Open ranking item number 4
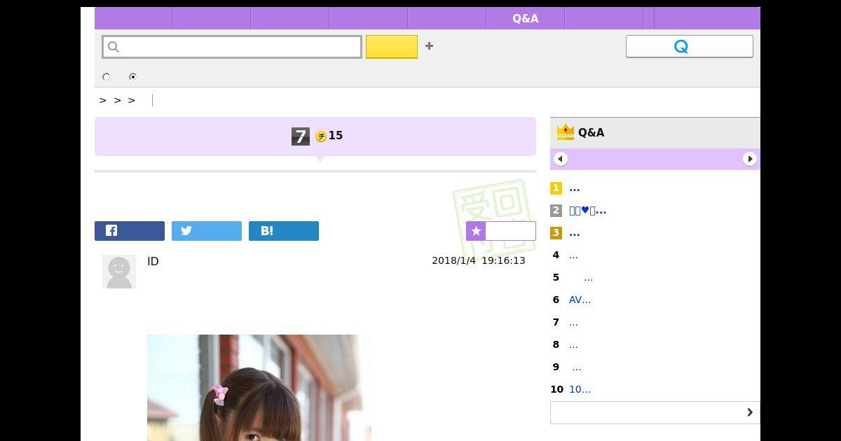 pyautogui.click(x=573, y=255)
